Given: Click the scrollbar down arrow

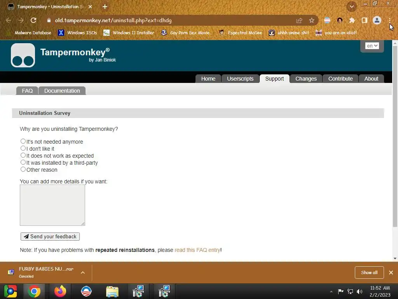Looking at the screenshot, I should pos(395,259).
